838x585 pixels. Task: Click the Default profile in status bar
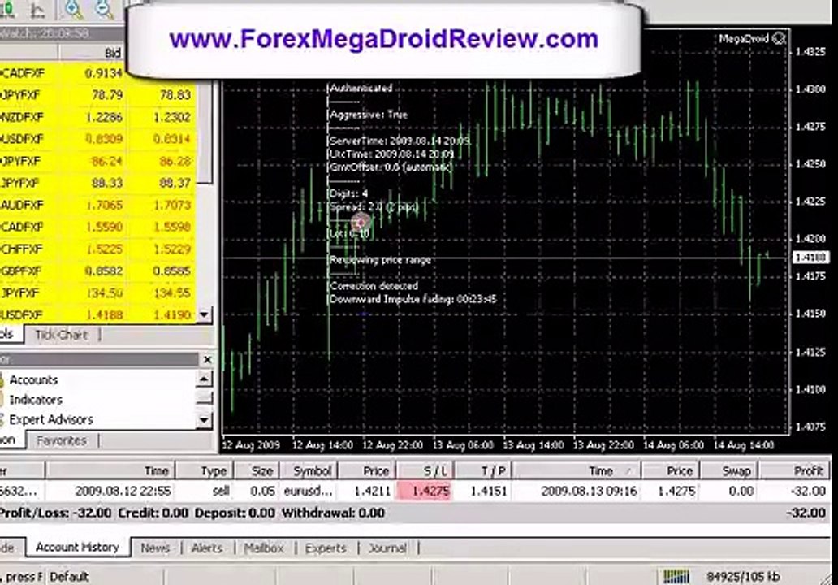tap(69, 577)
